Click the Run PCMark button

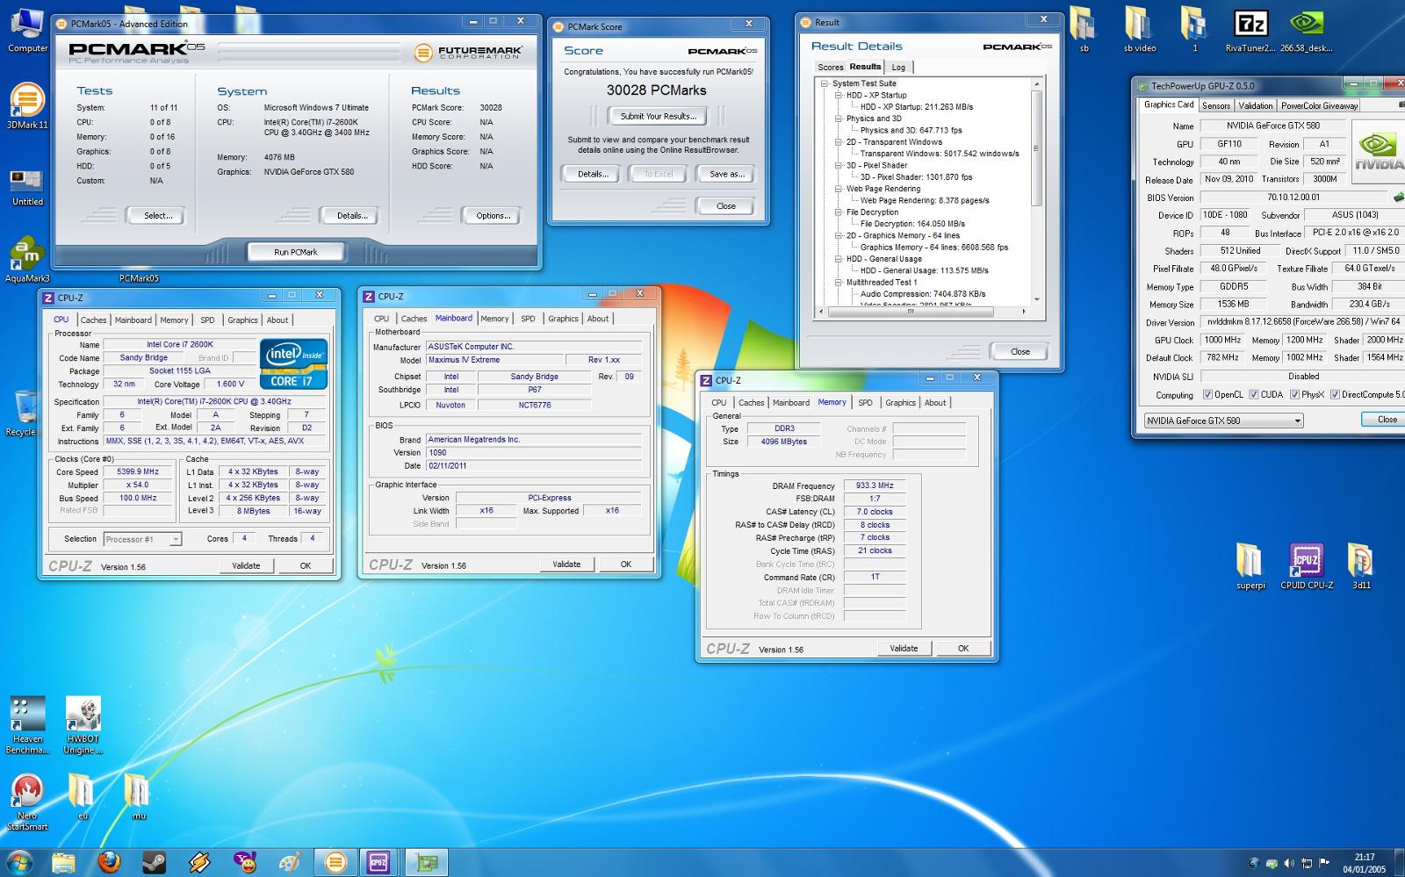click(x=296, y=252)
